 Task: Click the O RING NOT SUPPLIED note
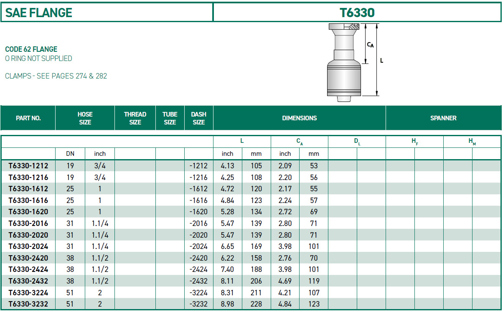click(38, 58)
